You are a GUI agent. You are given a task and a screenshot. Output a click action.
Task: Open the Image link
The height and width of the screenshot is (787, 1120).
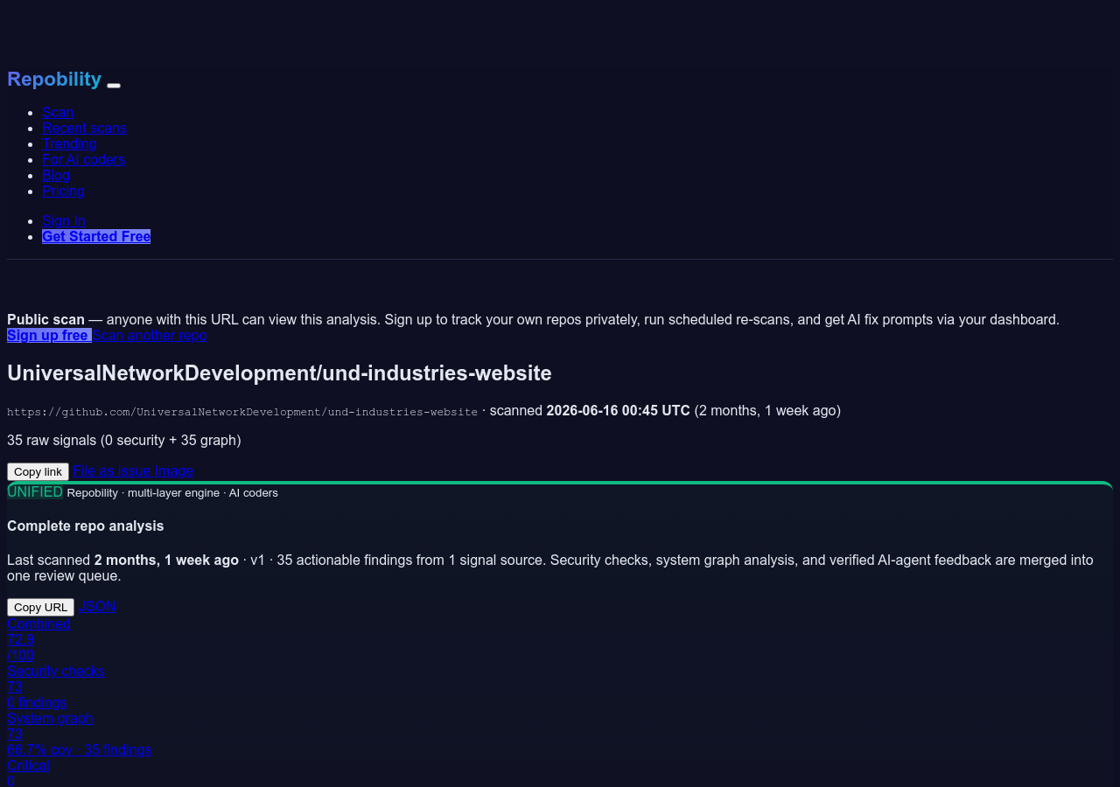coord(174,470)
